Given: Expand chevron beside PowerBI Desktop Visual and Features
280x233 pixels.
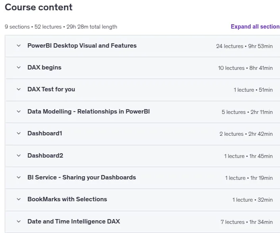Looking at the screenshot, I should [x=19, y=46].
